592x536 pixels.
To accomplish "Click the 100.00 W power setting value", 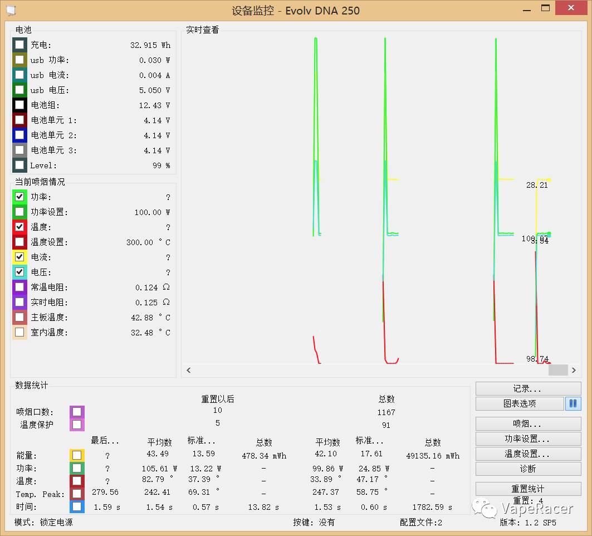I will 152,212.
